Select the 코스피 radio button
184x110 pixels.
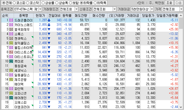[x=14, y=3]
